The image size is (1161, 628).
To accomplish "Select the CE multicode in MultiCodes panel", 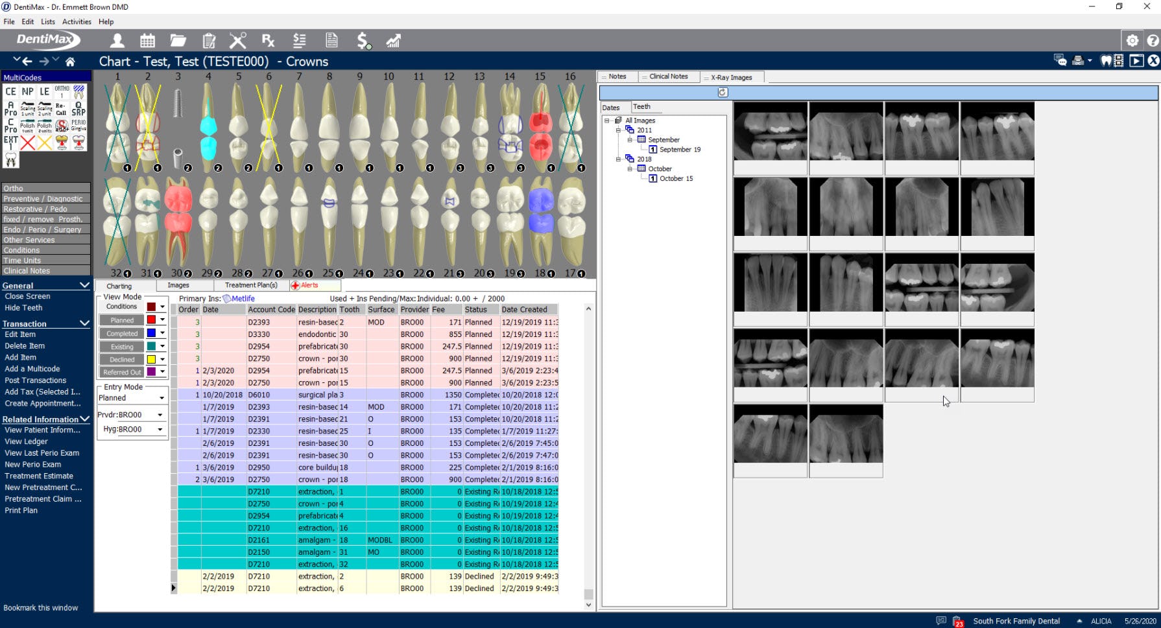I will click(10, 91).
